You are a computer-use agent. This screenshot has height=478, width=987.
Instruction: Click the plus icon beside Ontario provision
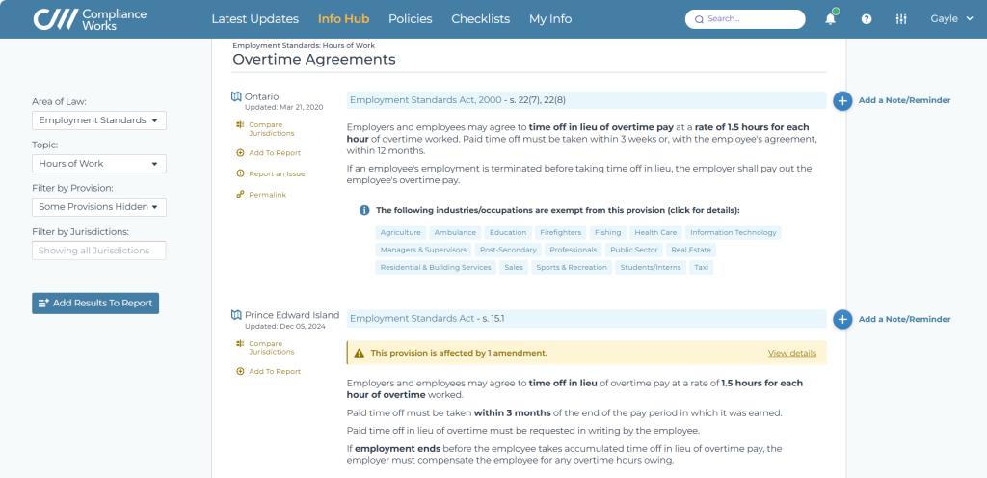tap(841, 100)
